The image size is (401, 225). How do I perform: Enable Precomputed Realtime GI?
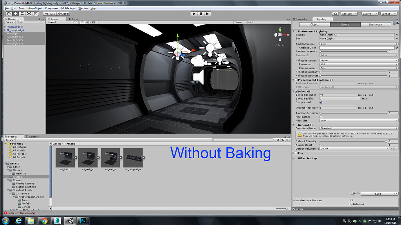tap(296, 79)
